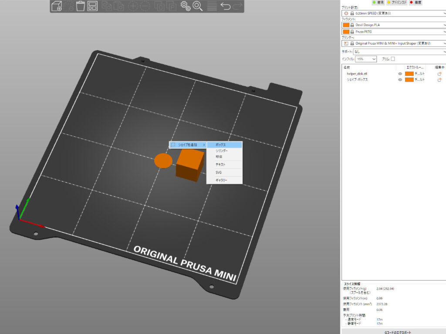The height and width of the screenshot is (334, 446).
Task: Click lock icon beside Prusa PETG
Action: (352, 32)
